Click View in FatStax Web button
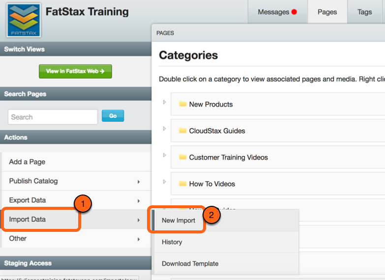This screenshot has width=385, height=280. pyautogui.click(x=75, y=71)
